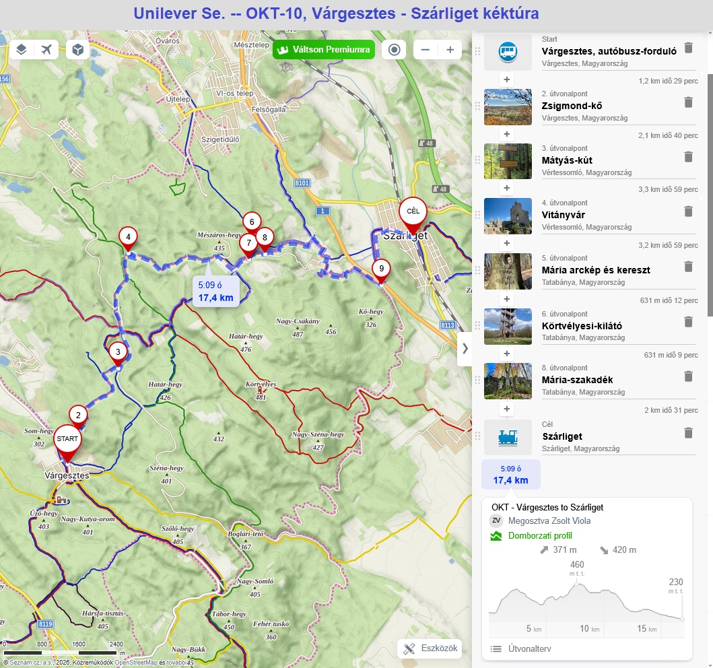The height and width of the screenshot is (668, 713).
Task: Switch to aerial airplane view
Action: tap(46, 50)
